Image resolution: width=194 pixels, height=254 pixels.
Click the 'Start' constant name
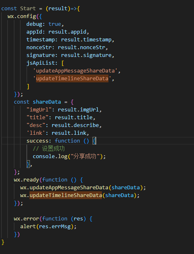coord(28,9)
